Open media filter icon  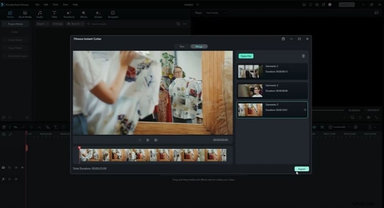click(178, 24)
